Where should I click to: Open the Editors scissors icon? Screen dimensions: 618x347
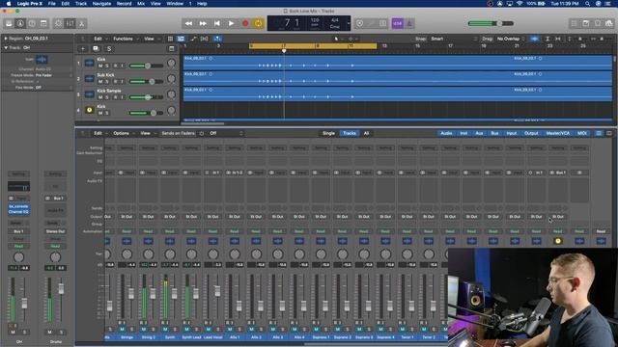click(81, 23)
